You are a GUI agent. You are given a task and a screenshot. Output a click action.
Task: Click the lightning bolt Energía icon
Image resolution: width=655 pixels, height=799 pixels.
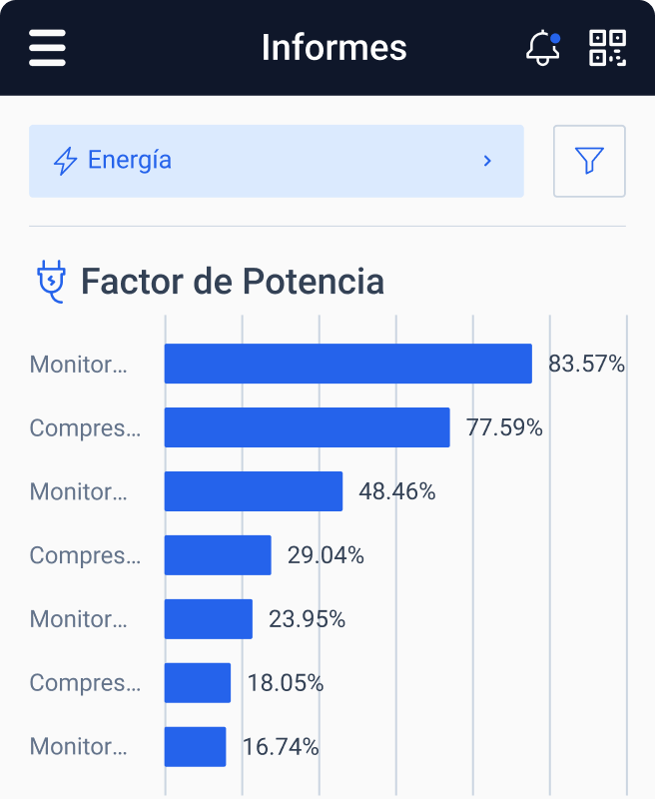click(65, 161)
